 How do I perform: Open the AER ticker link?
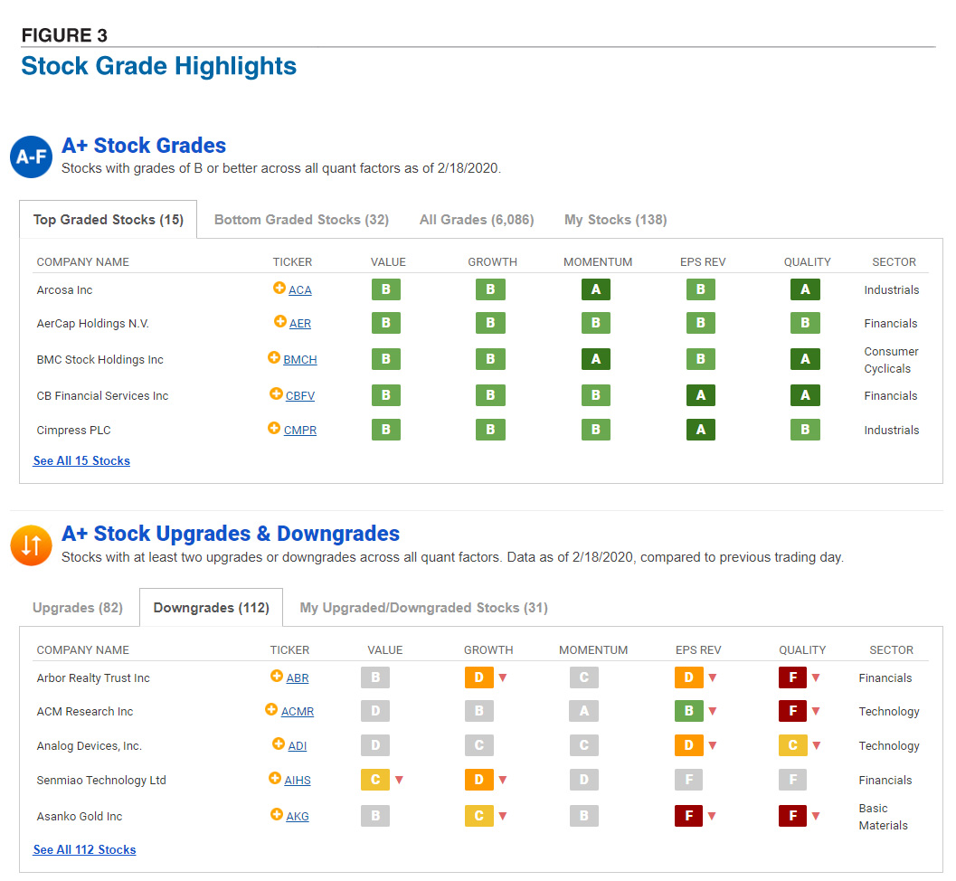[x=300, y=324]
